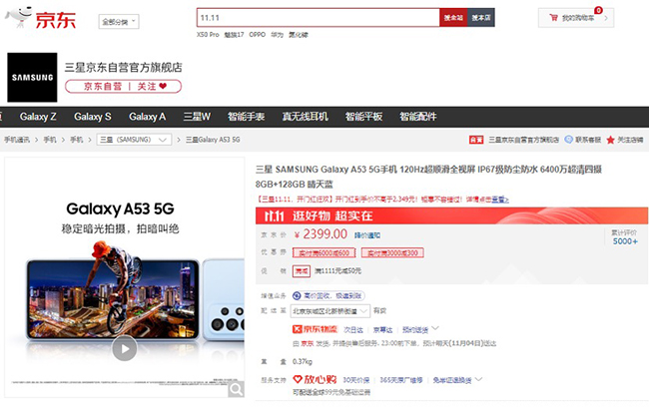Click the 京尊达 delivery link
Viewport: 649px width, 408px height.
point(382,329)
